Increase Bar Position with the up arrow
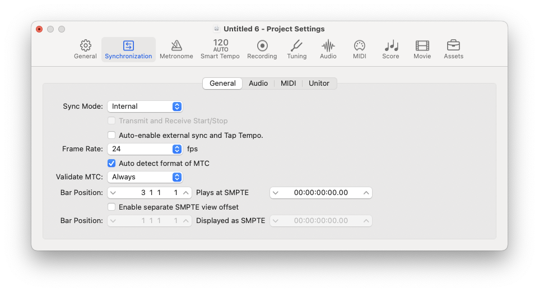Viewport: 539px width, 292px height. 185,193
